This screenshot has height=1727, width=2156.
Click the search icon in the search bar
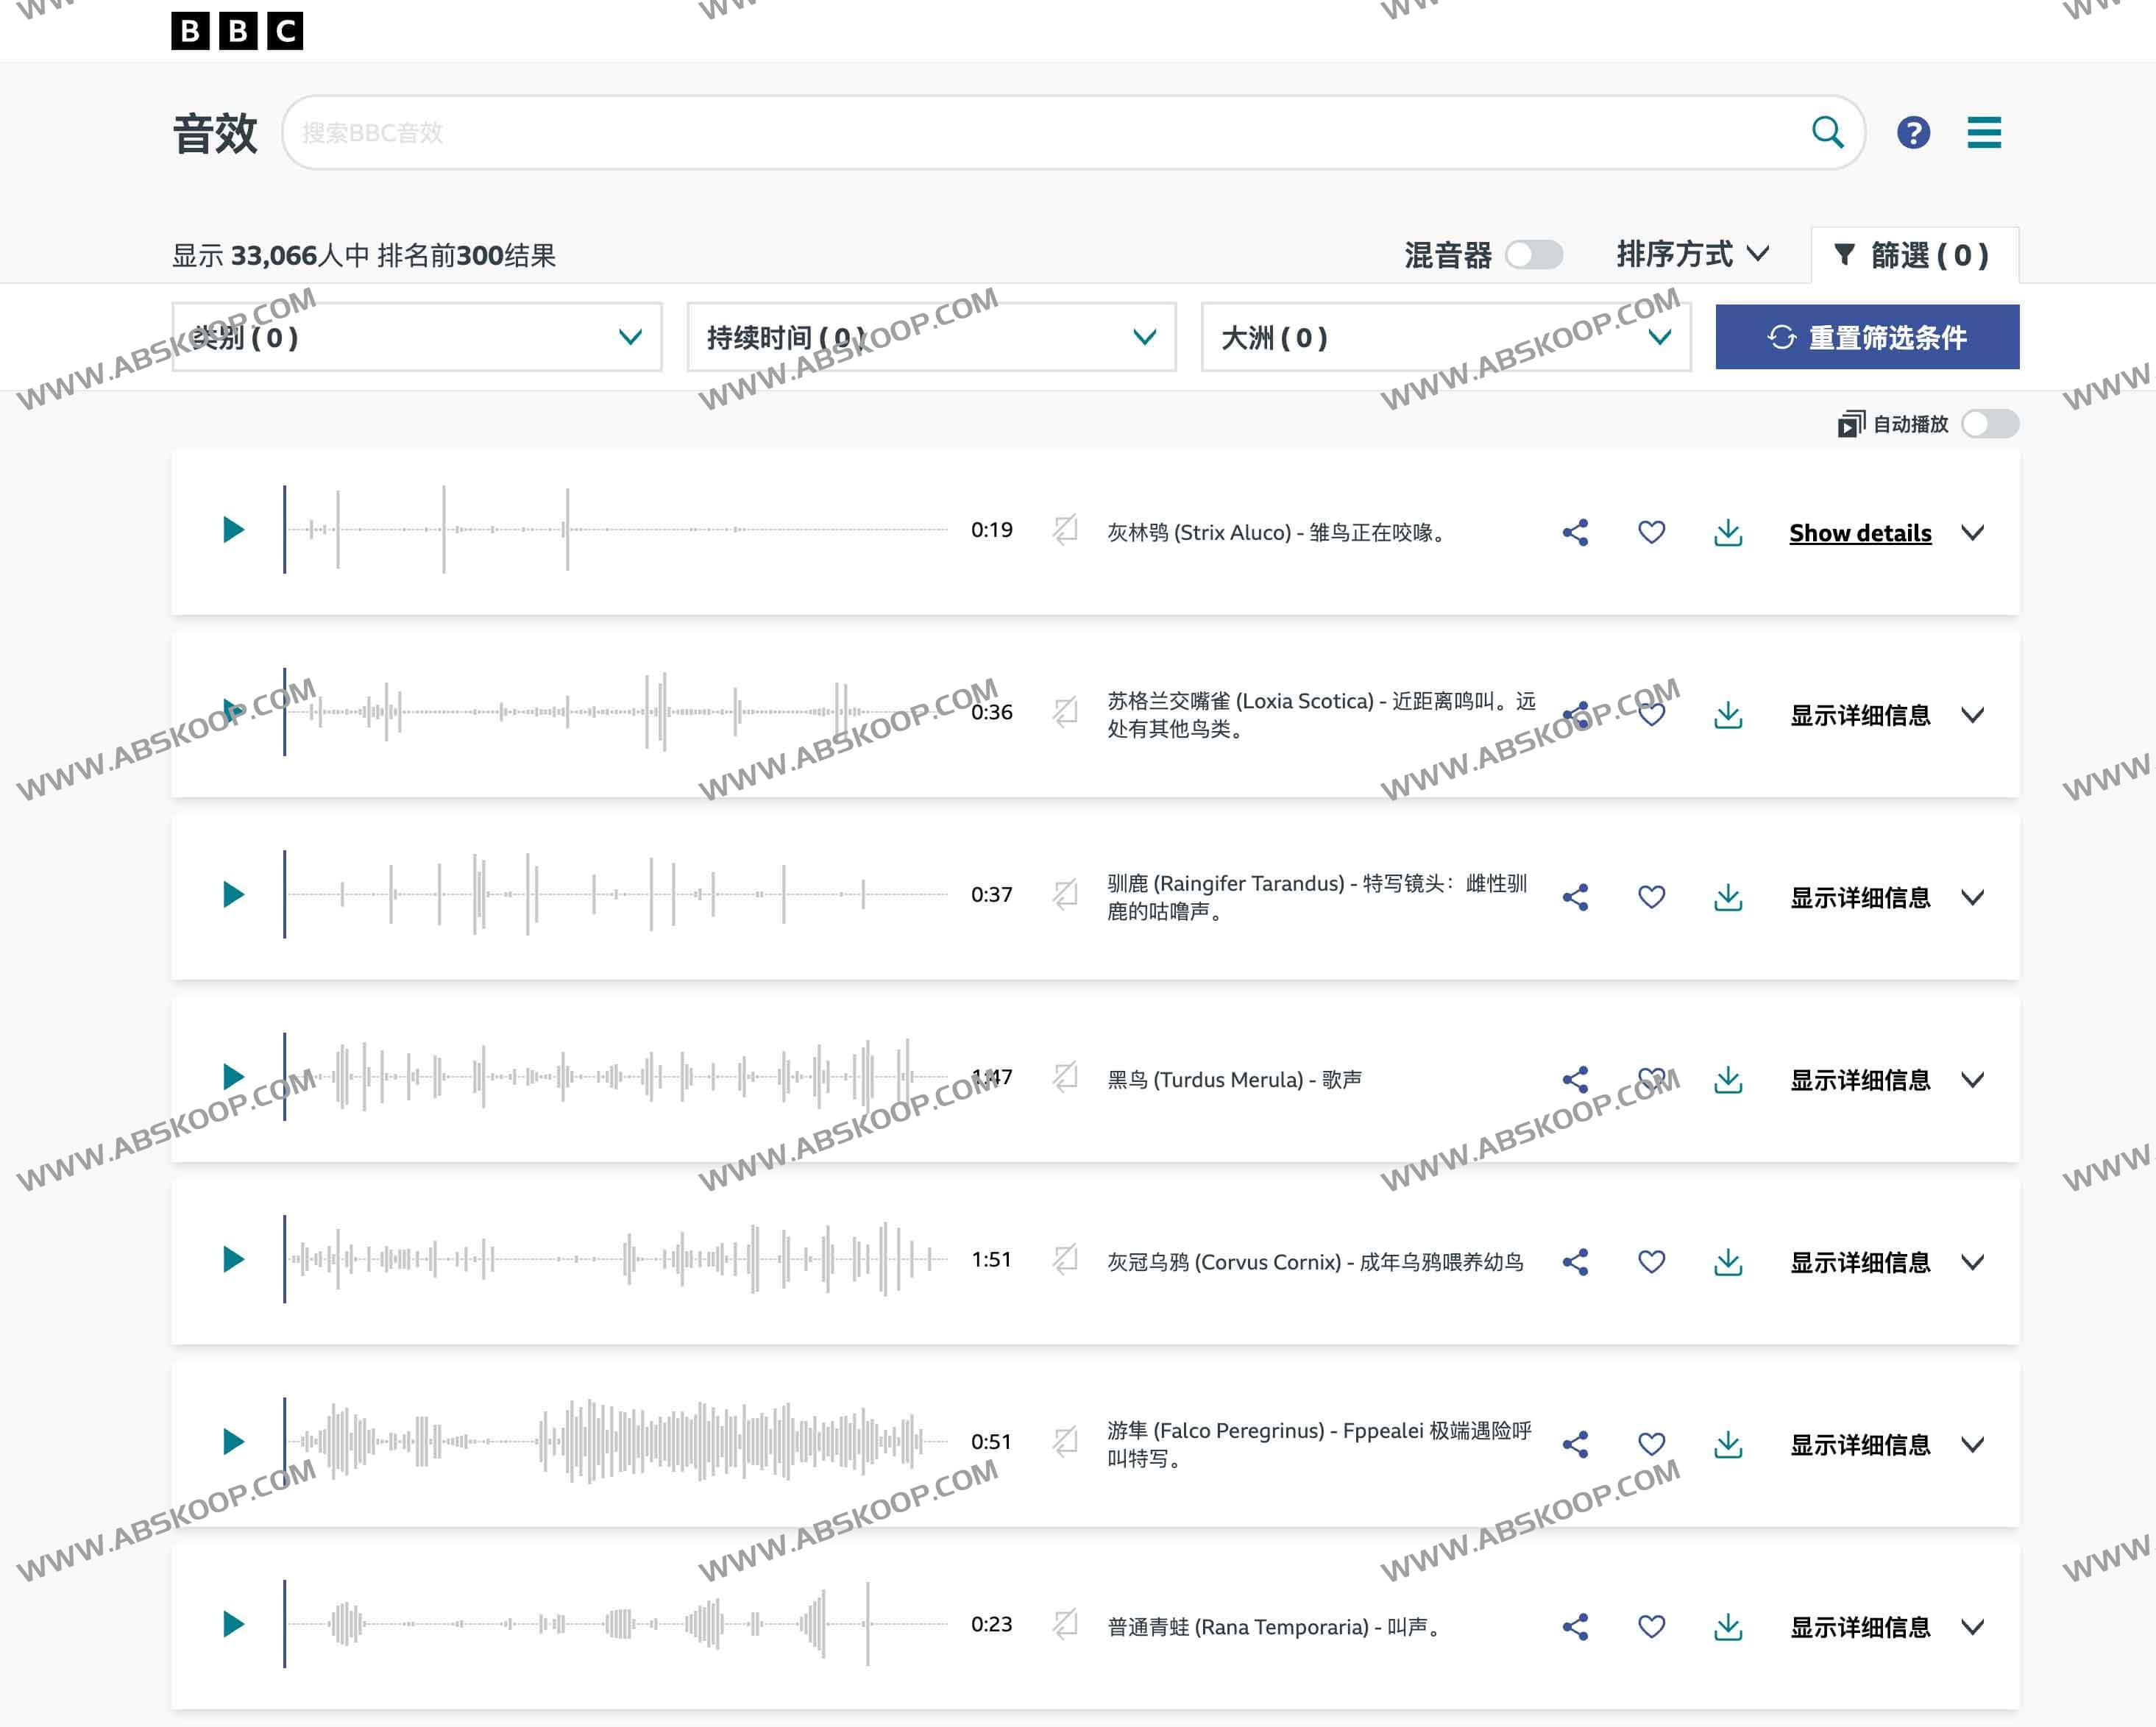1827,131
